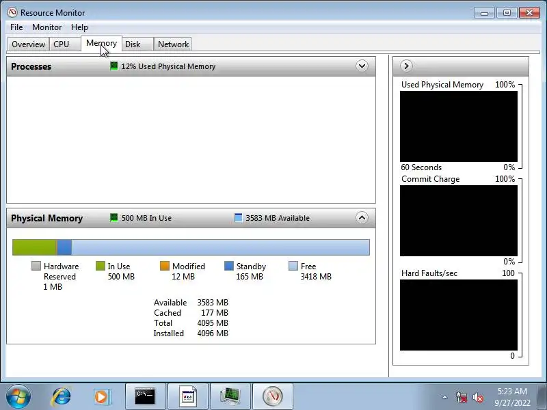
Task: Click the Commit Charge graph
Action: (458, 221)
